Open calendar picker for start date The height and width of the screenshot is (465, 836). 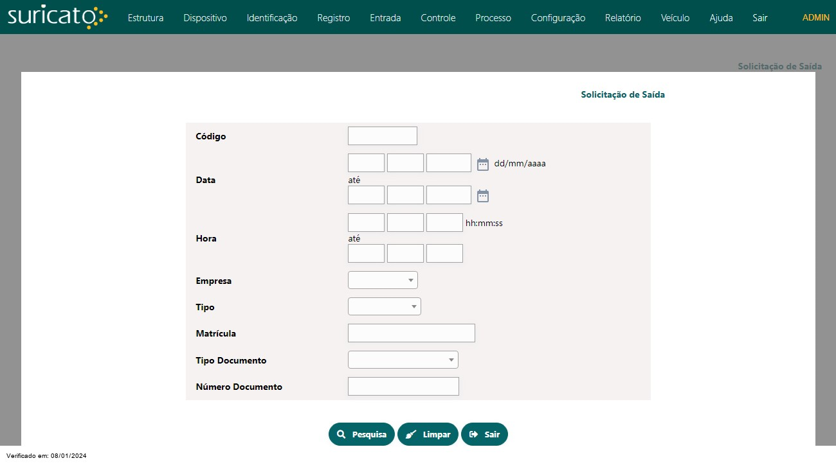pyautogui.click(x=483, y=164)
